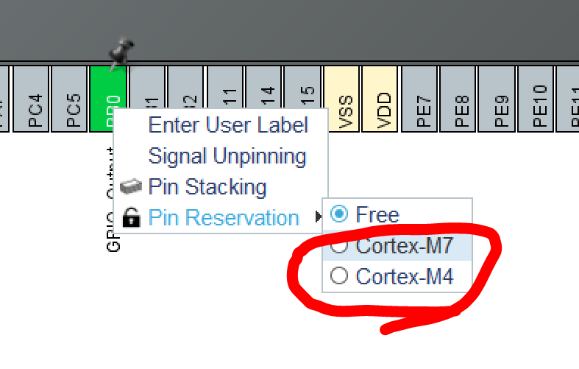The image size is (579, 369).
Task: Click the yellow VDD pin
Action: pos(380,99)
